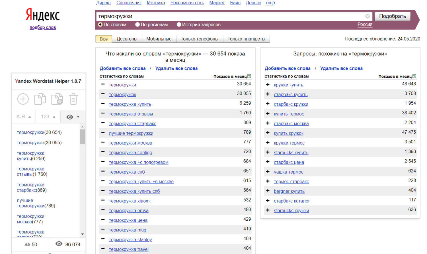This screenshot has width=427, height=254.
Task: Remove термокружка xiaomi via its minus icon
Action: tap(103, 200)
